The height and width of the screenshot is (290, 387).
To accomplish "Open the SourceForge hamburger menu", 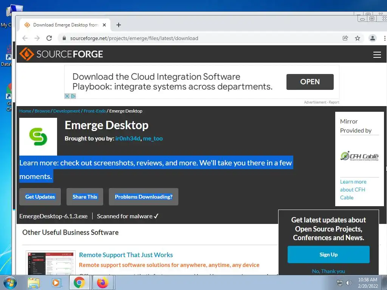I will tap(377, 54).
